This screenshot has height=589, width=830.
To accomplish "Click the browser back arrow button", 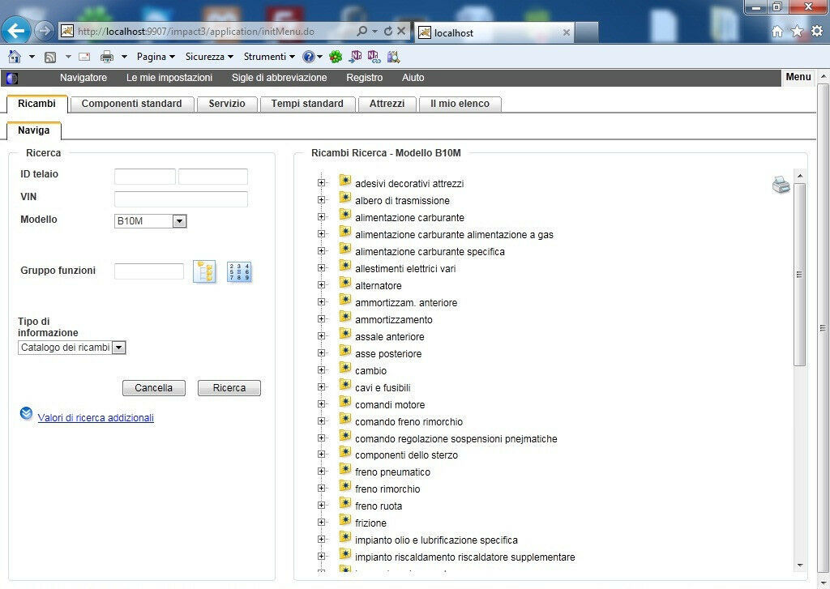I will (16, 31).
